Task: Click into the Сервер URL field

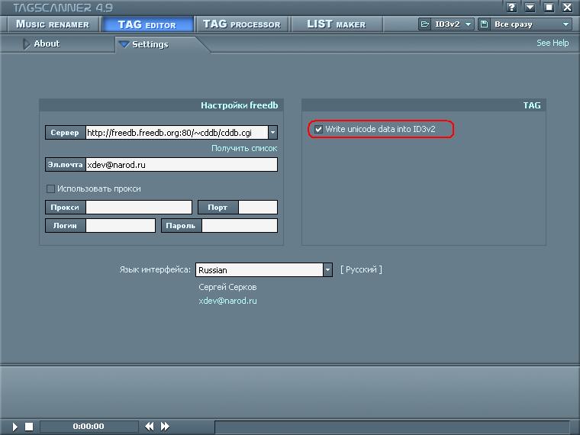Action: tap(177, 133)
